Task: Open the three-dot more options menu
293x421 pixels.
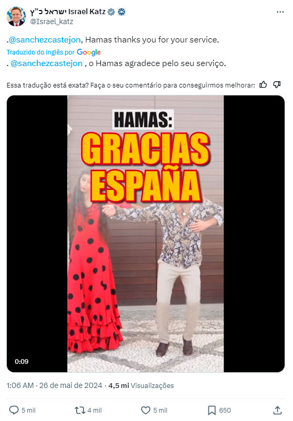Action: tap(280, 12)
